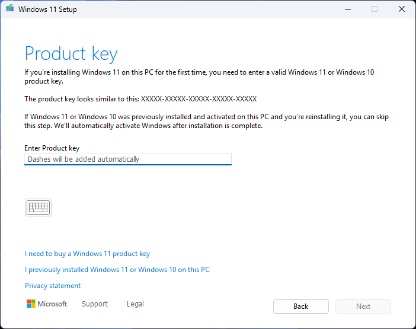
Task: Click the paragraph about installing for the first time
Action: click(199, 76)
